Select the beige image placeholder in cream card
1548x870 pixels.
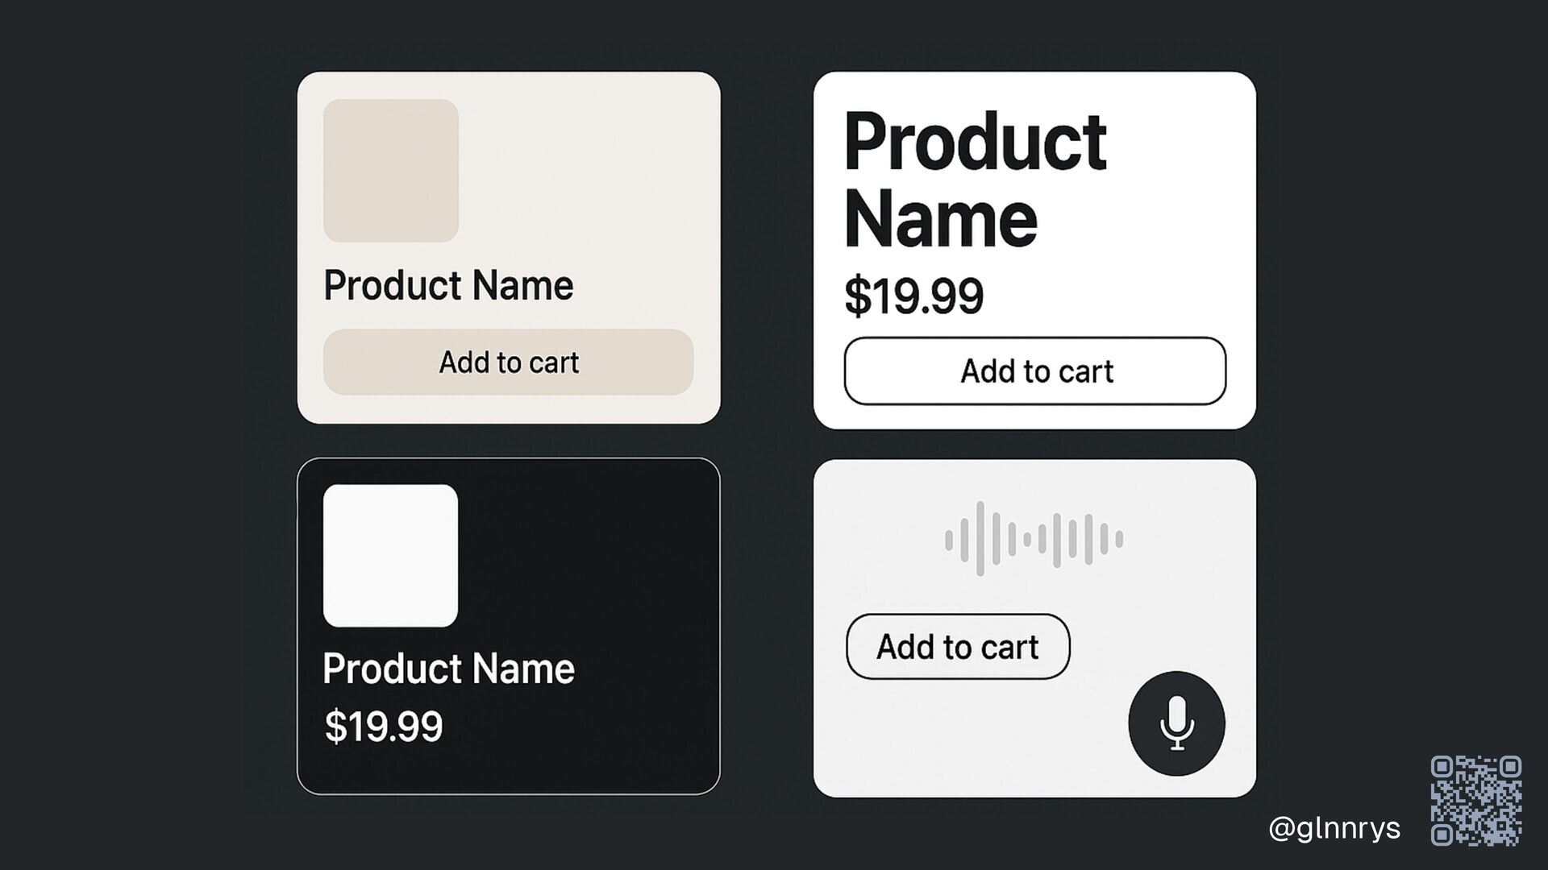click(391, 171)
